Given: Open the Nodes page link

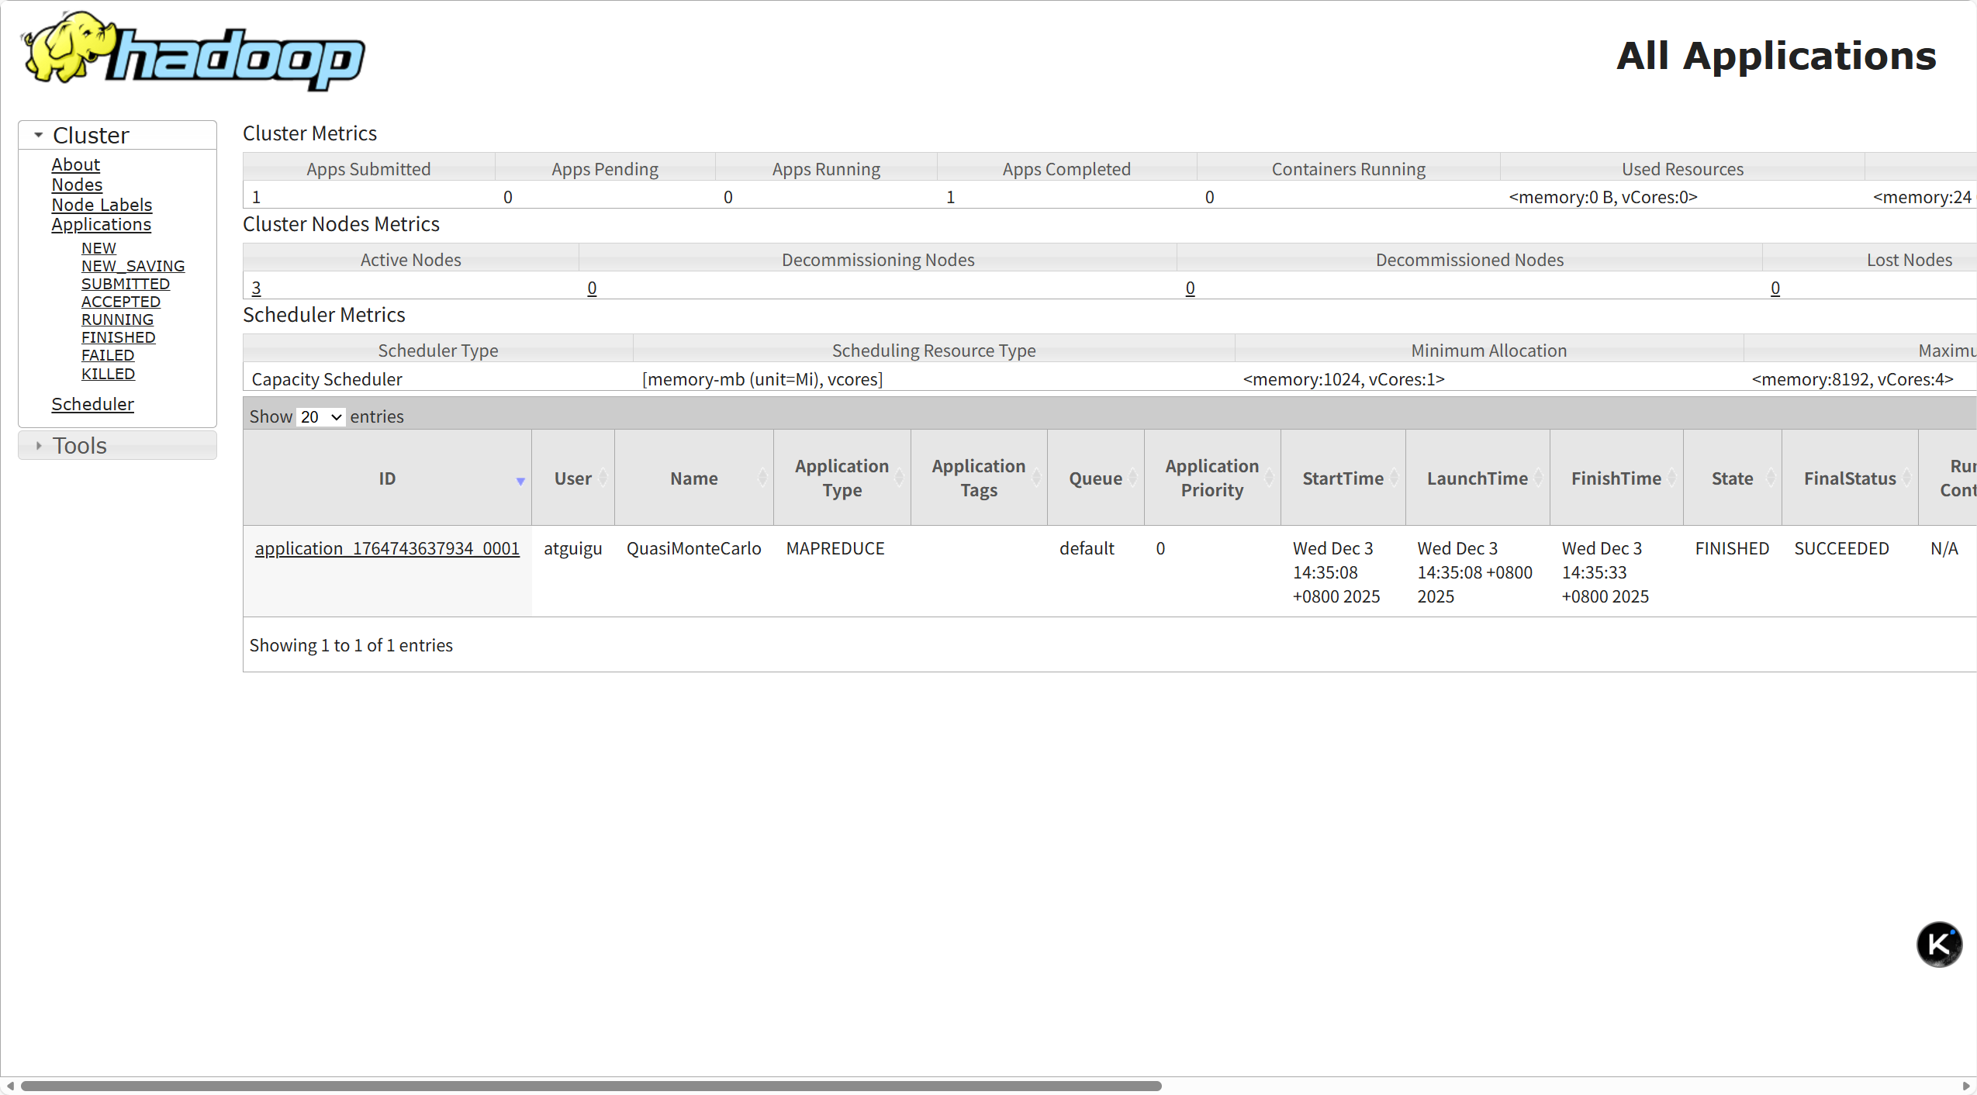Looking at the screenshot, I should [x=77, y=185].
